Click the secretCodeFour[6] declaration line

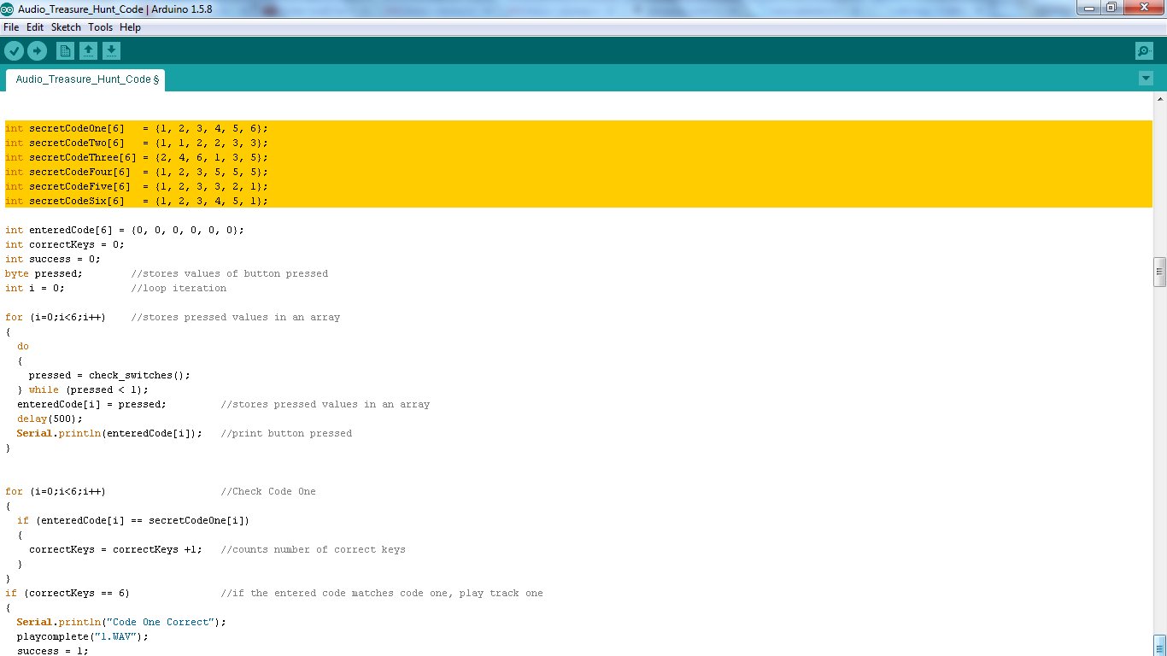coord(137,172)
